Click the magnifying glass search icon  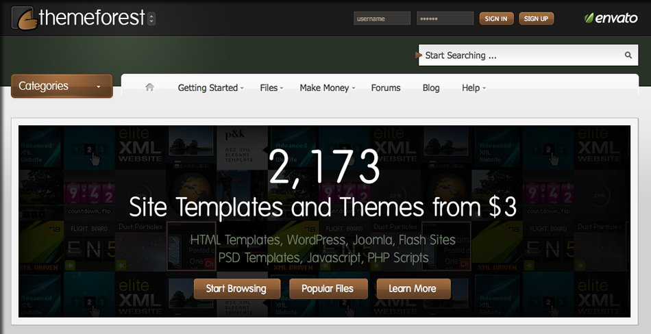tap(628, 55)
